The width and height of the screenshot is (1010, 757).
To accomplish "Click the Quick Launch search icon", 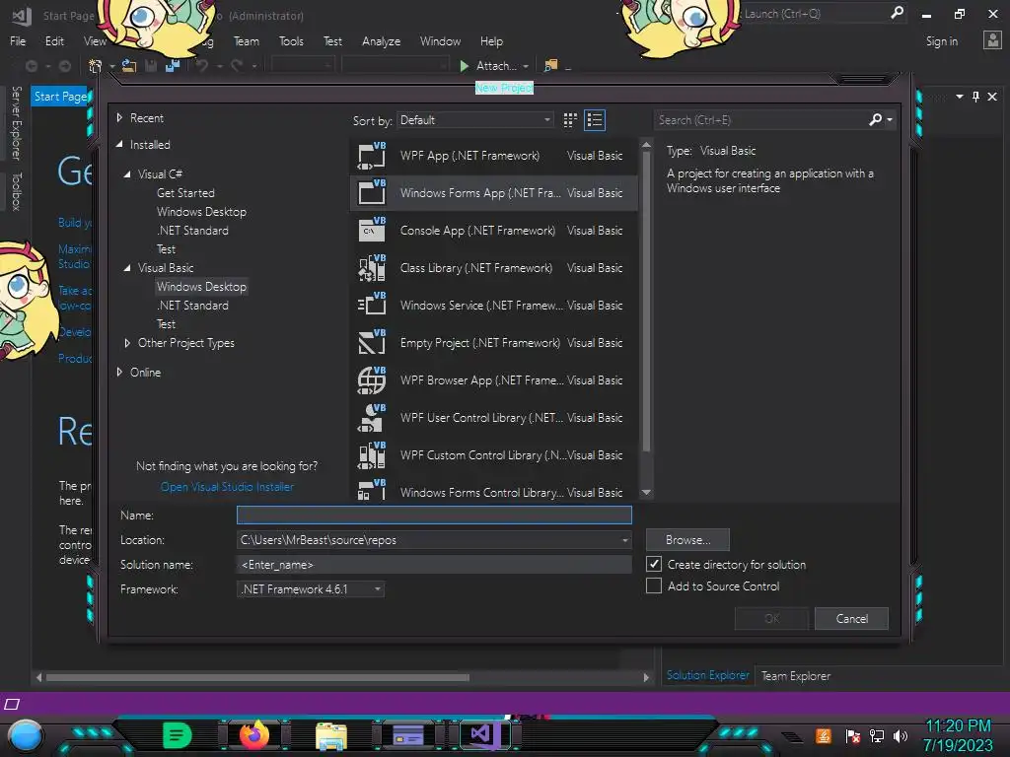I will (897, 13).
